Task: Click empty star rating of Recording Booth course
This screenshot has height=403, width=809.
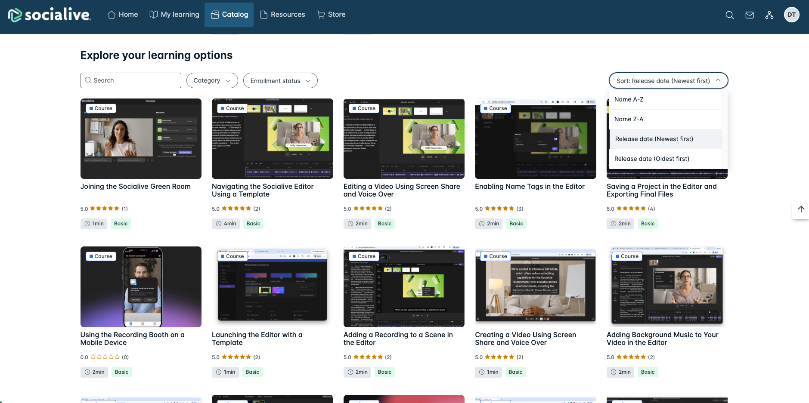Action: point(105,357)
